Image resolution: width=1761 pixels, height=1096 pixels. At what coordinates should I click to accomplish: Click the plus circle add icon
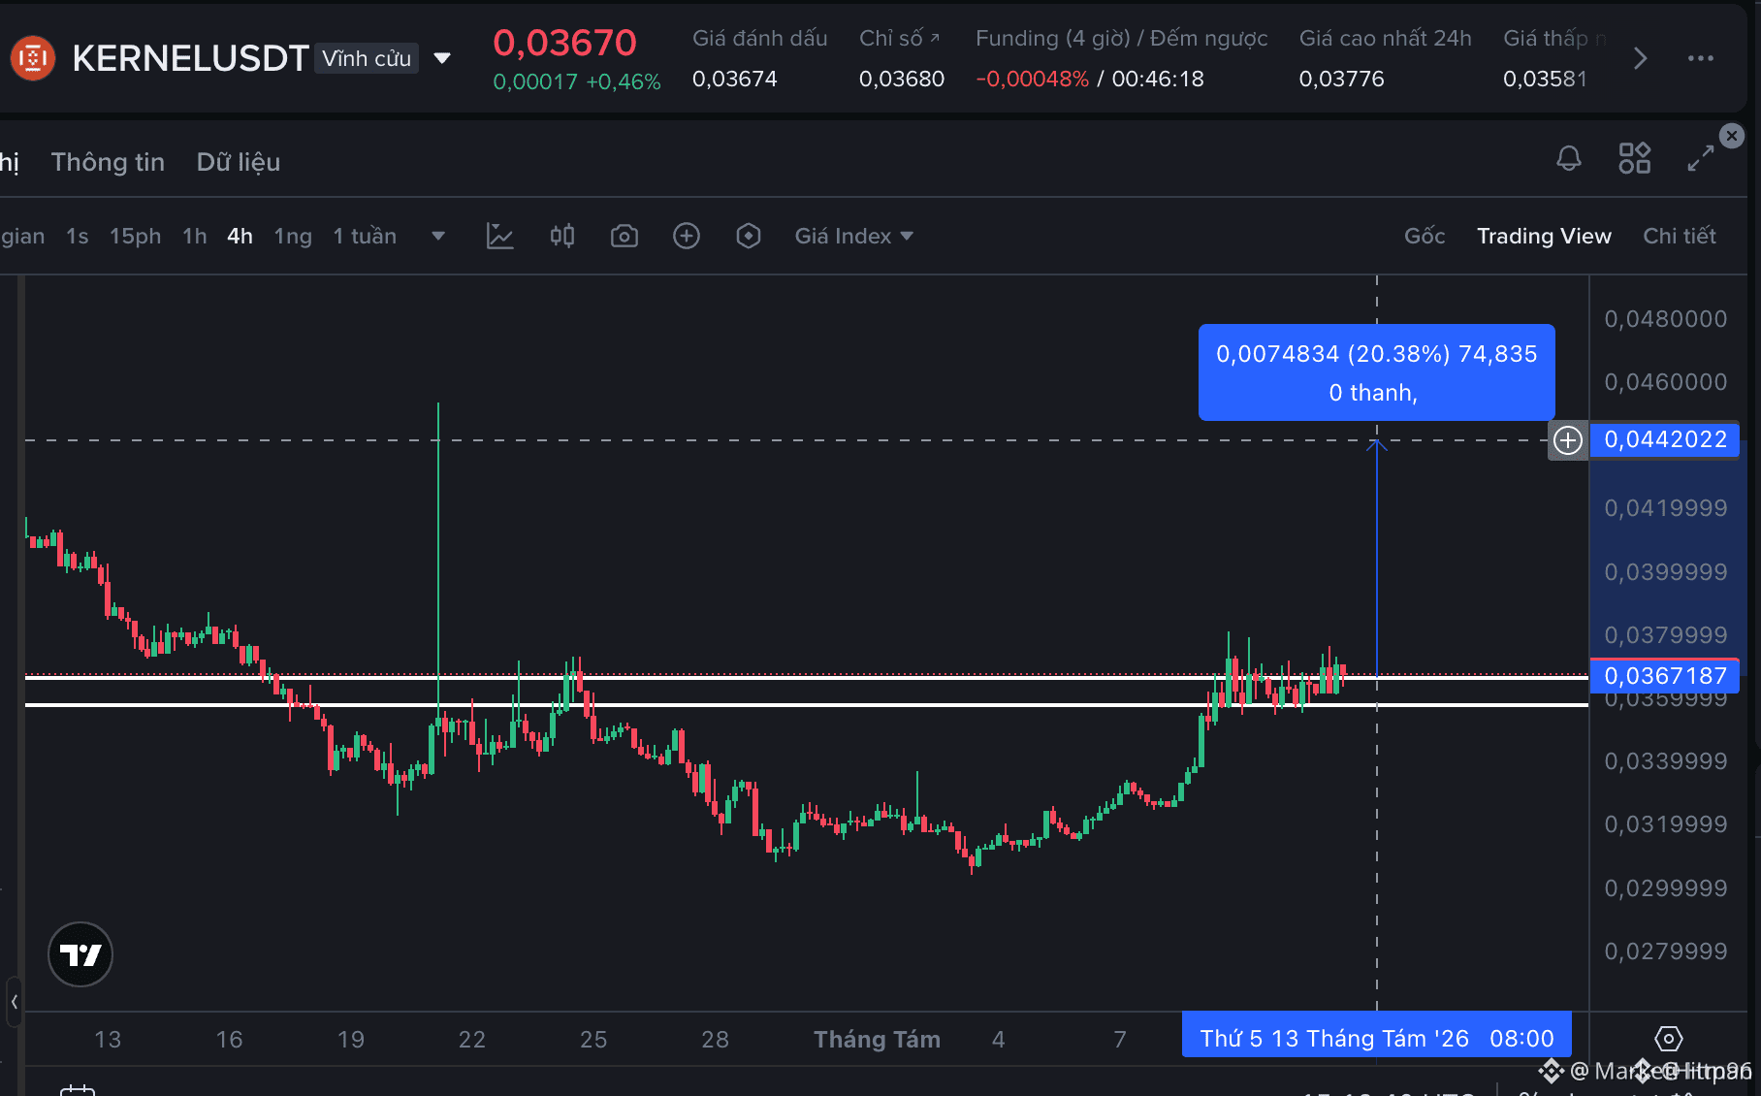coord(687,236)
